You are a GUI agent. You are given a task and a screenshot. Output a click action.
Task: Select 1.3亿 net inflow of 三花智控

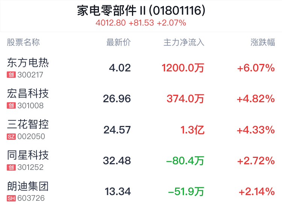click(x=192, y=130)
